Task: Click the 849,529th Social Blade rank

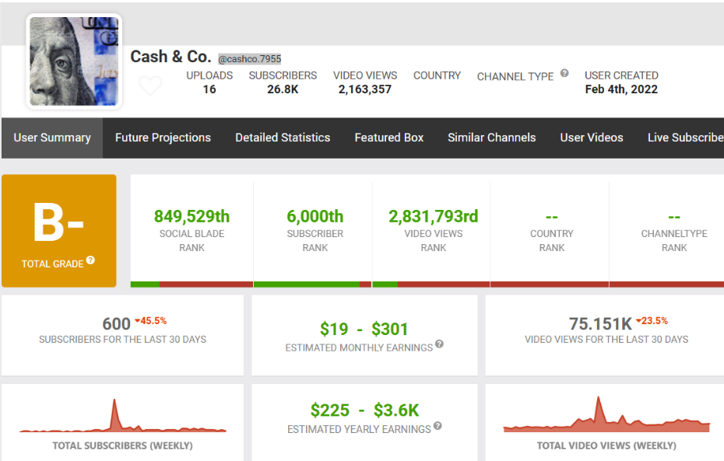Action: point(192,216)
